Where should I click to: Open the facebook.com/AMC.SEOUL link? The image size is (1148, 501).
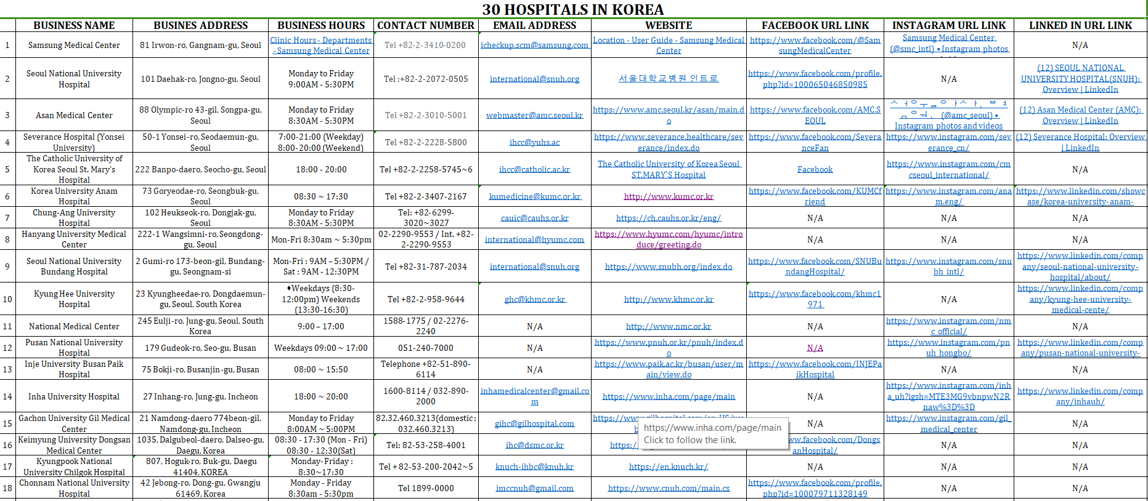pyautogui.click(x=815, y=115)
